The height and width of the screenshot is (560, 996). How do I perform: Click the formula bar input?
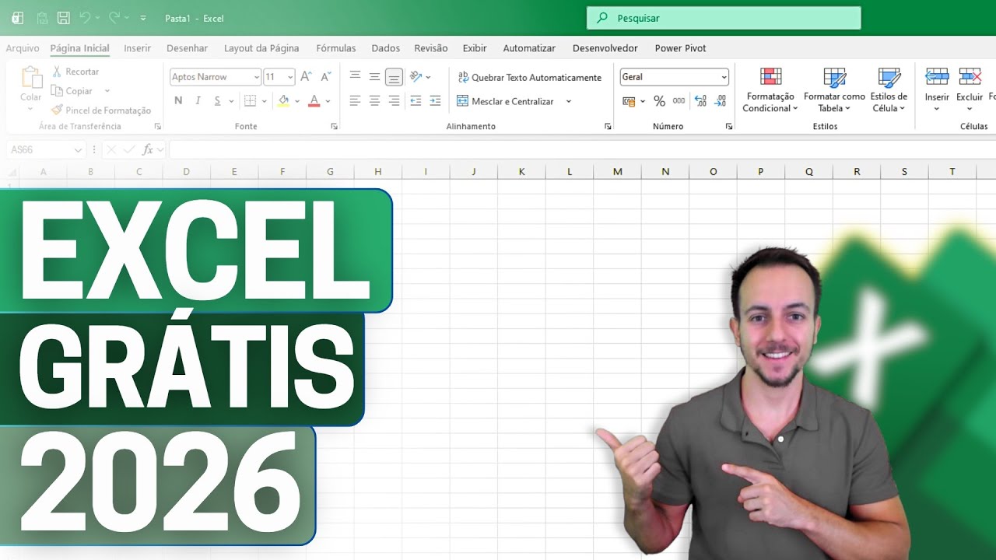(582, 149)
